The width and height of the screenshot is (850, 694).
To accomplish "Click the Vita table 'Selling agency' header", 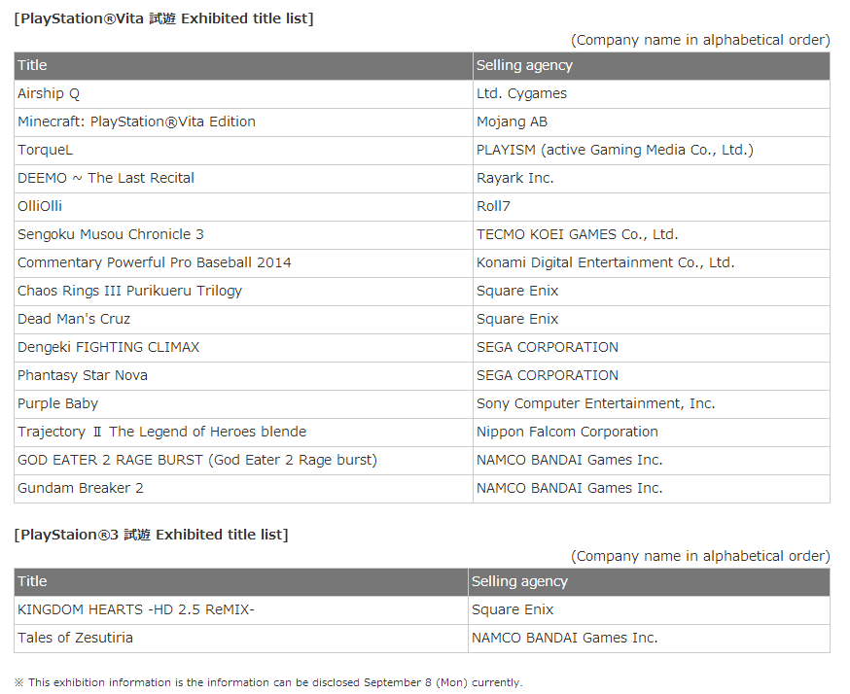I will coord(652,65).
